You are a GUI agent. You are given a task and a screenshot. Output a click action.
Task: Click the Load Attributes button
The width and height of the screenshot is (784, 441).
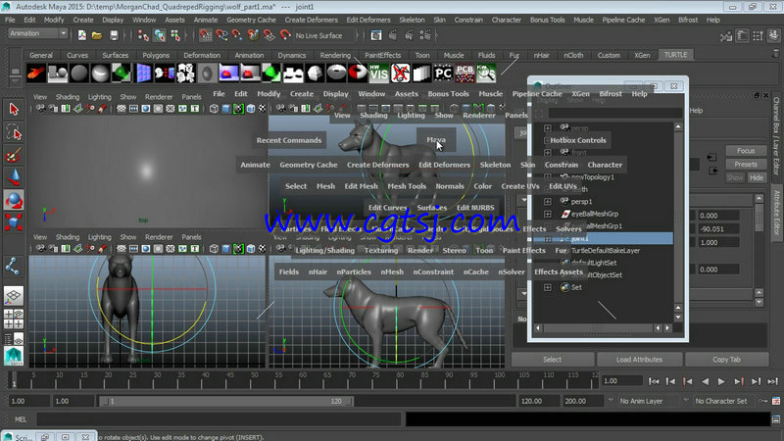pos(639,360)
